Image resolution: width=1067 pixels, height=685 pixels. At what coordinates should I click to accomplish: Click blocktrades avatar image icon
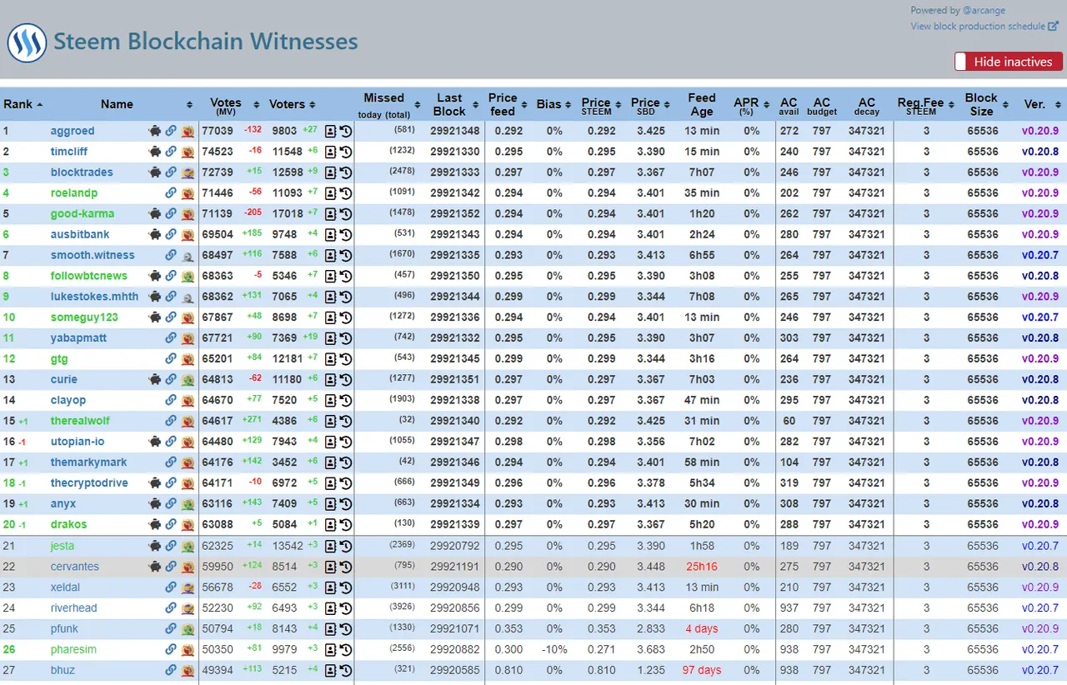[188, 172]
